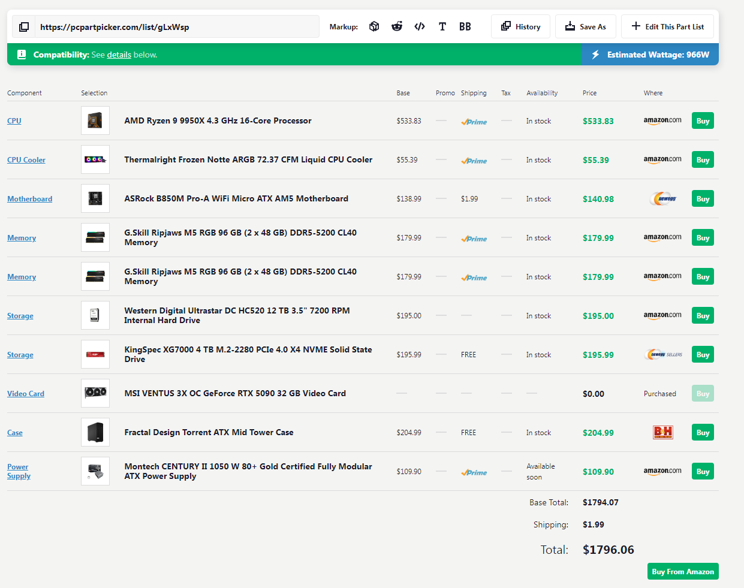The width and height of the screenshot is (744, 588).
Task: Select the PCPartPicker markup cube icon
Action: [x=374, y=26]
